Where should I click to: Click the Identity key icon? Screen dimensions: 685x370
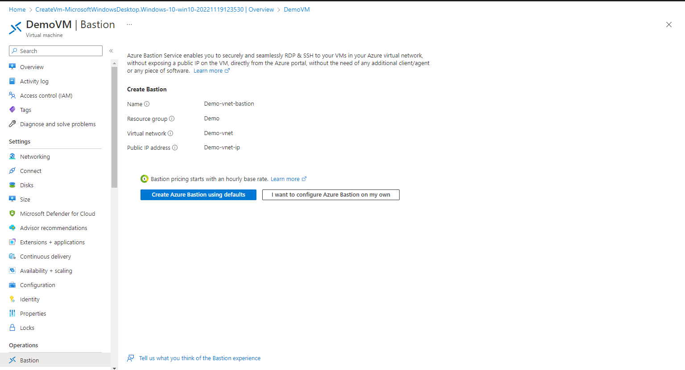pyautogui.click(x=12, y=299)
